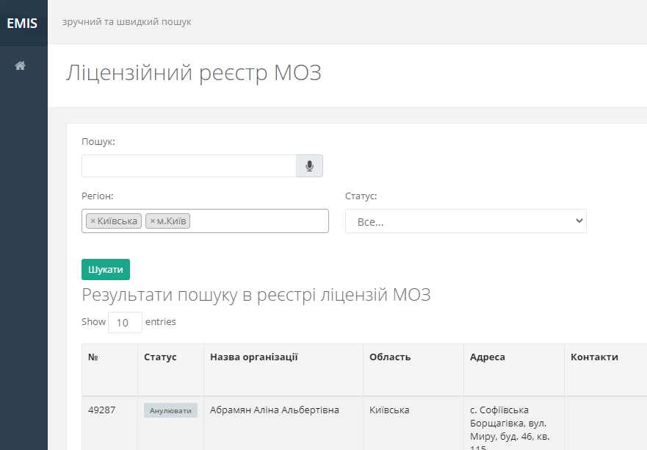Sort by Назва організації column header
Viewport: 647px width, 450px height.
click(x=283, y=370)
